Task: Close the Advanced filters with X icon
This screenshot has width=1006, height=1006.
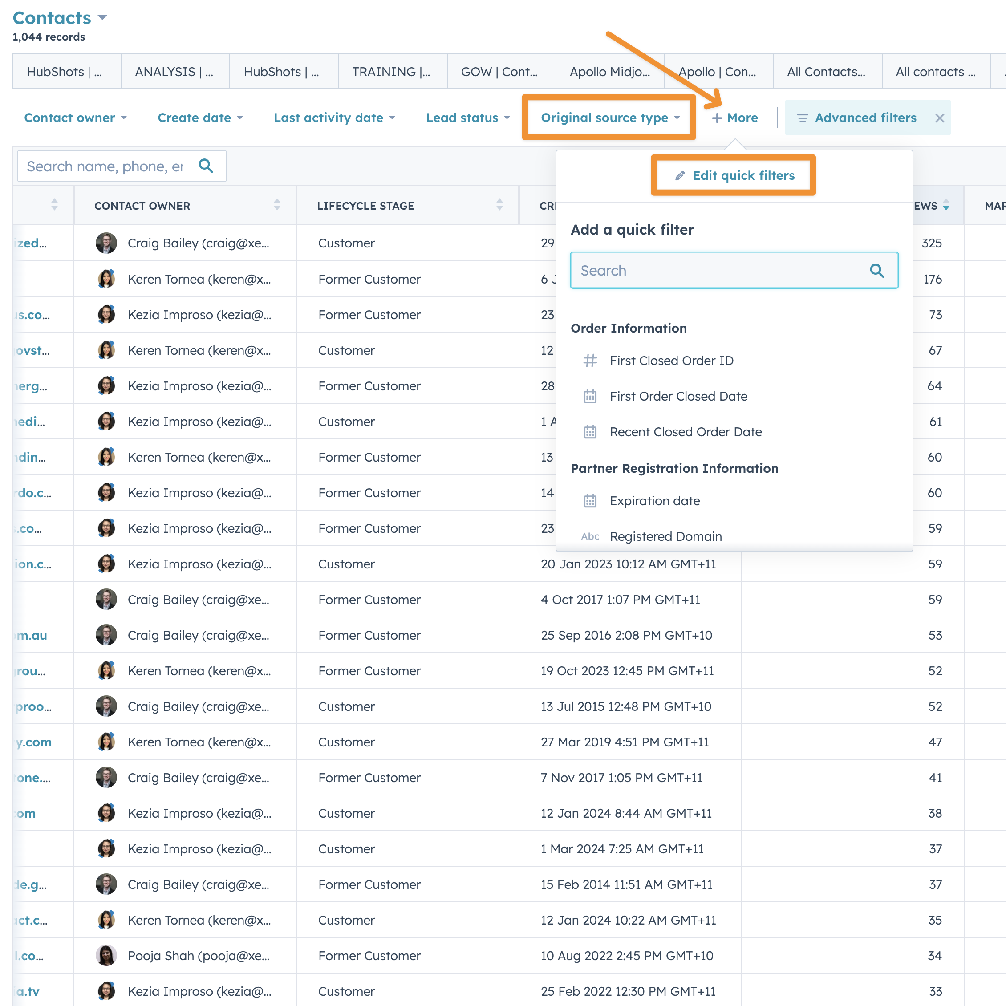Action: (939, 118)
